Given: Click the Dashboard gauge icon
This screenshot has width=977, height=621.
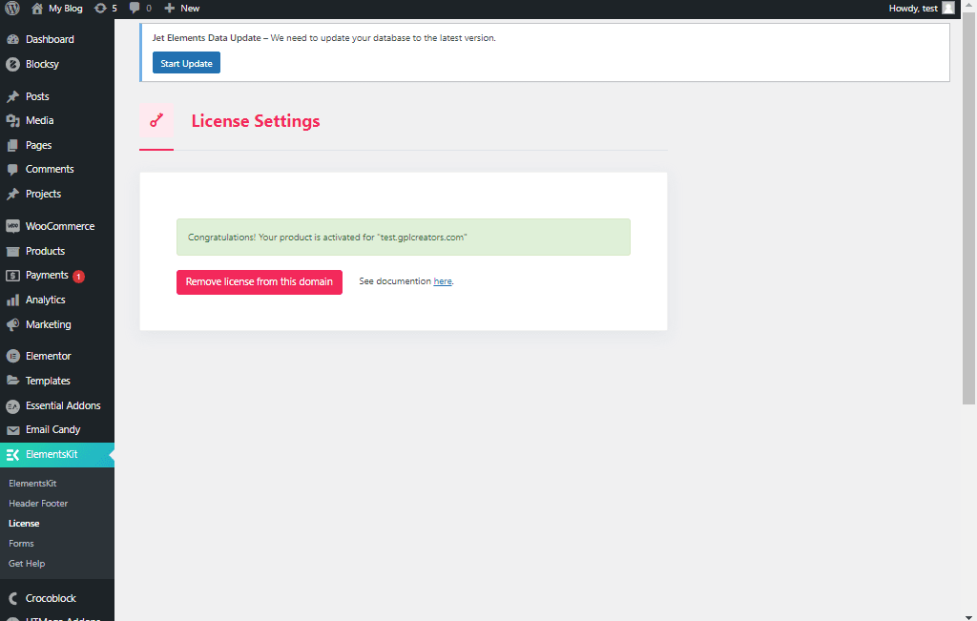Looking at the screenshot, I should click(x=12, y=39).
